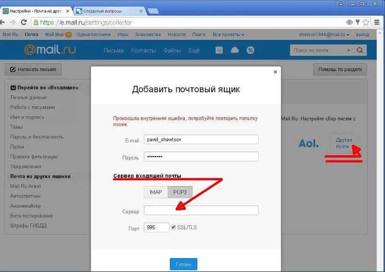Screen dimensions: 385x272
Task: Open Пароль и безопасность settings
Action: pos(37,137)
